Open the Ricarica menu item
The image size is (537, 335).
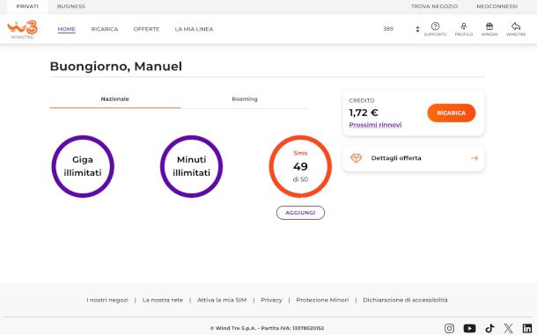[105, 29]
